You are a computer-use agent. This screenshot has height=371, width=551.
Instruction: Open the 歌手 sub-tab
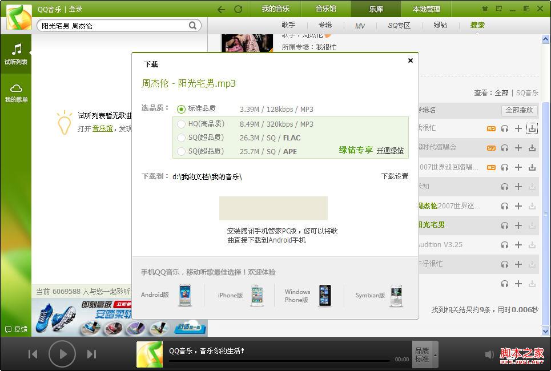(288, 25)
